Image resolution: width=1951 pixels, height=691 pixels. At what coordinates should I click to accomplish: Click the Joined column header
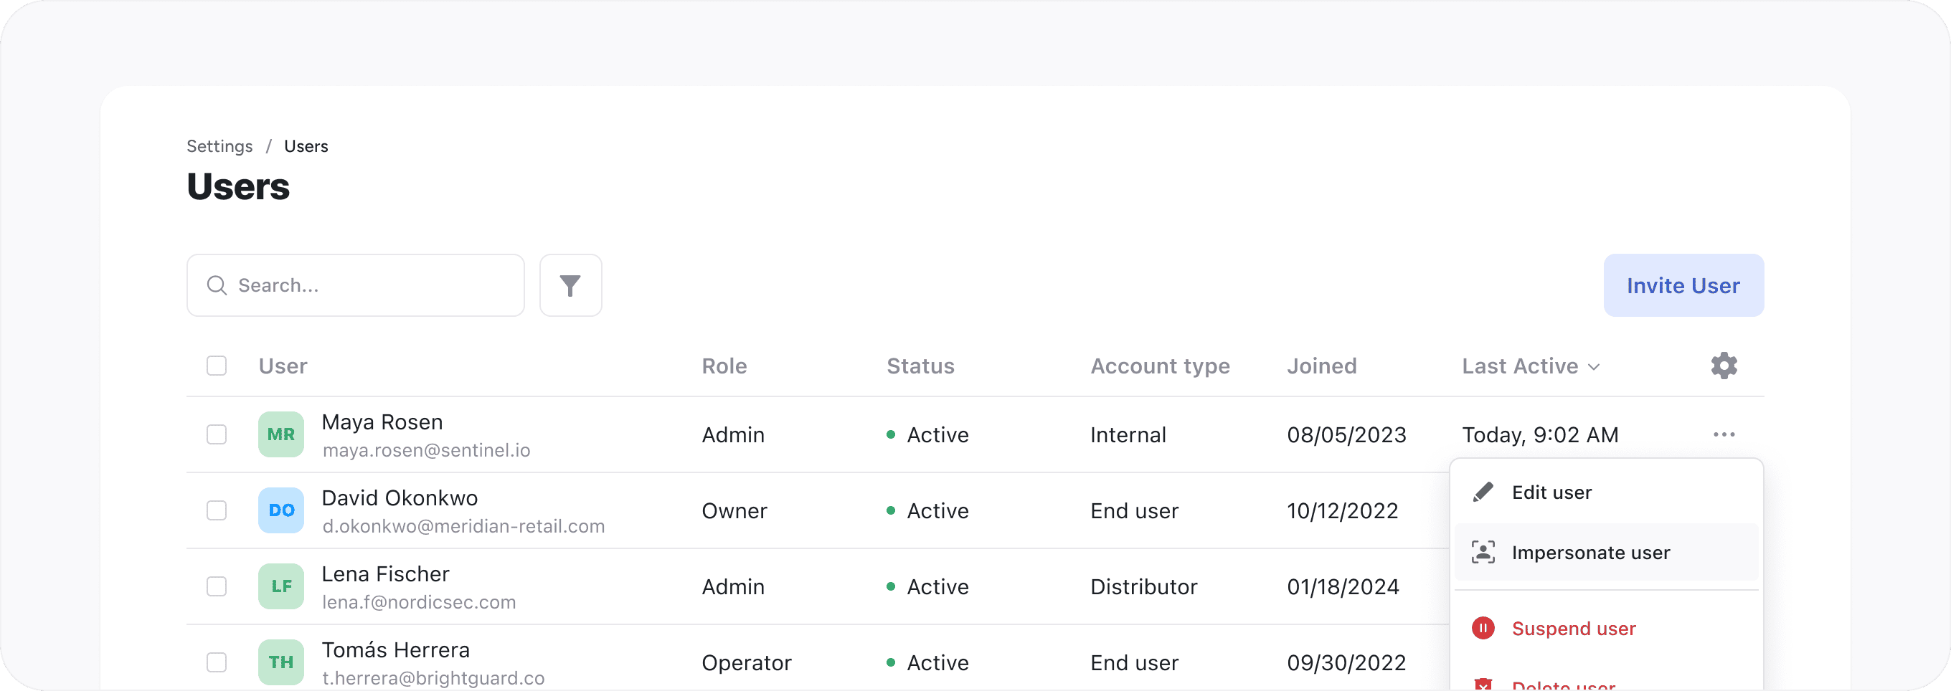click(x=1322, y=366)
